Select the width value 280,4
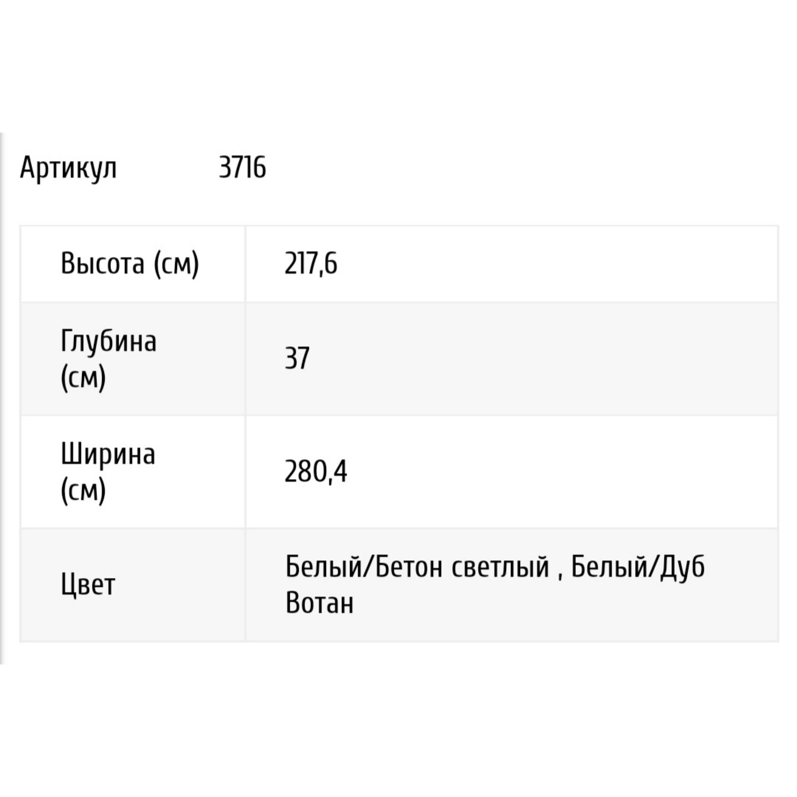The image size is (797, 797). [x=316, y=472]
